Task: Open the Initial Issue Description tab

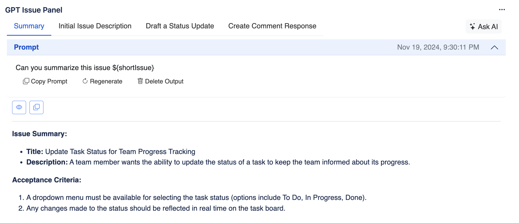Action: click(95, 26)
